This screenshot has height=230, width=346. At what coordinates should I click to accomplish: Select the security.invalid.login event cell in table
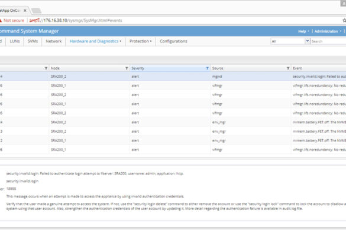click(x=319, y=77)
